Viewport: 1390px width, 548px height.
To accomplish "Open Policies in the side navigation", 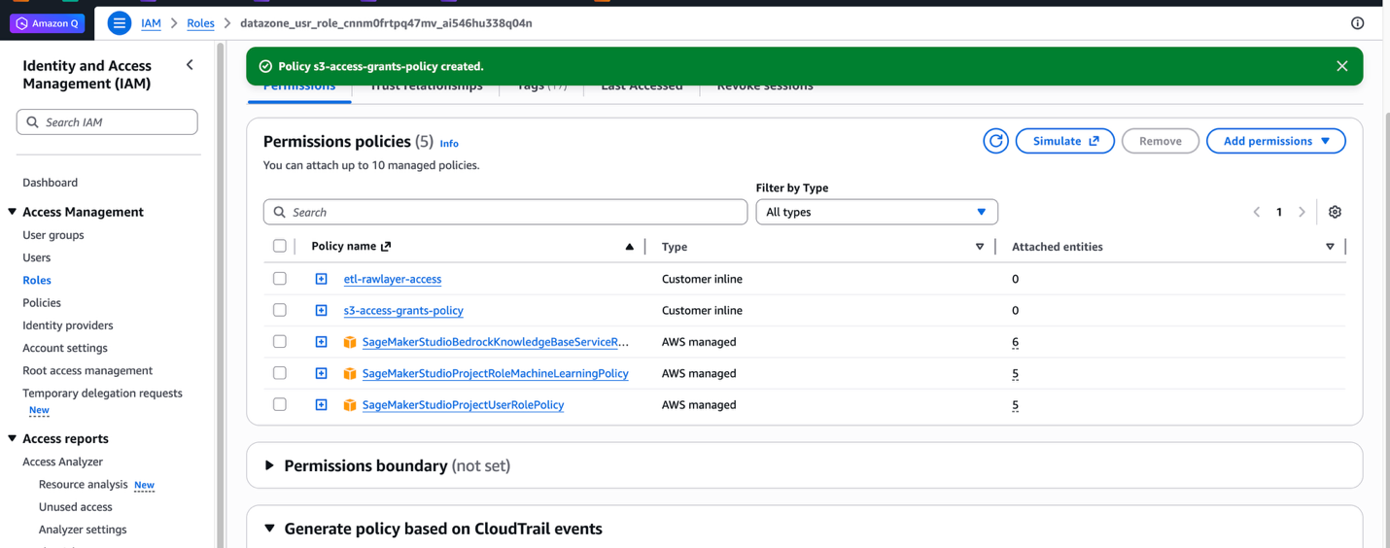I will point(42,302).
